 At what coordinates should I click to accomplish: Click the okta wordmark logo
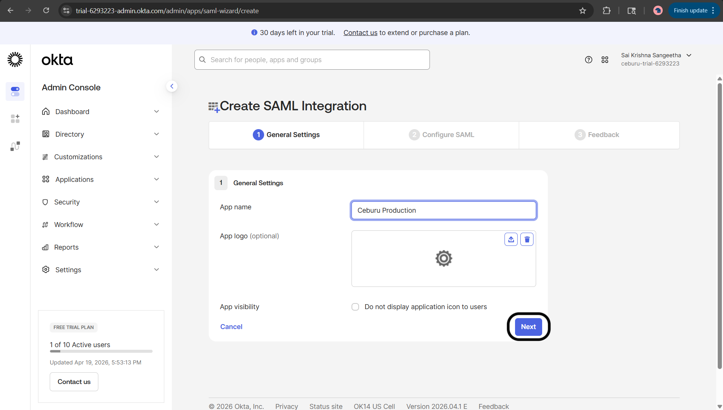(x=57, y=60)
